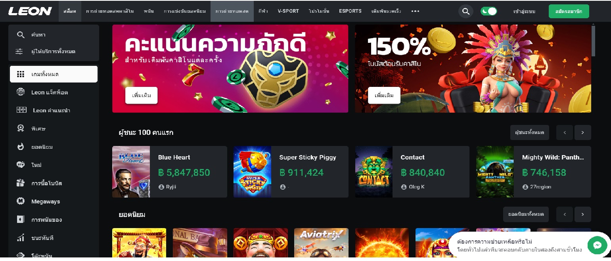Viewport: 611px width, 261px height.
Task: Click the sidebar search field
Action: click(x=54, y=35)
